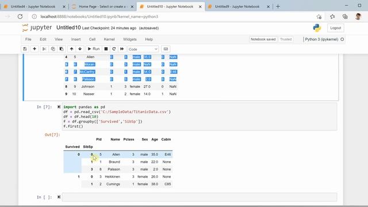Screen dimensions: 368x207
Task: Open the Edit menu
Action: pos(43,39)
